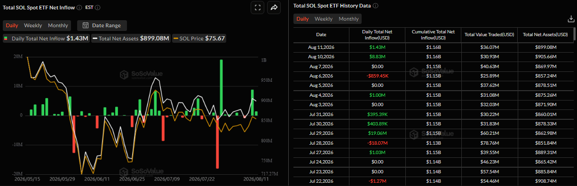Open info tooltip beside Total SOL Spot ETF Net Inflow
The height and width of the screenshot is (186, 577).
79,8
